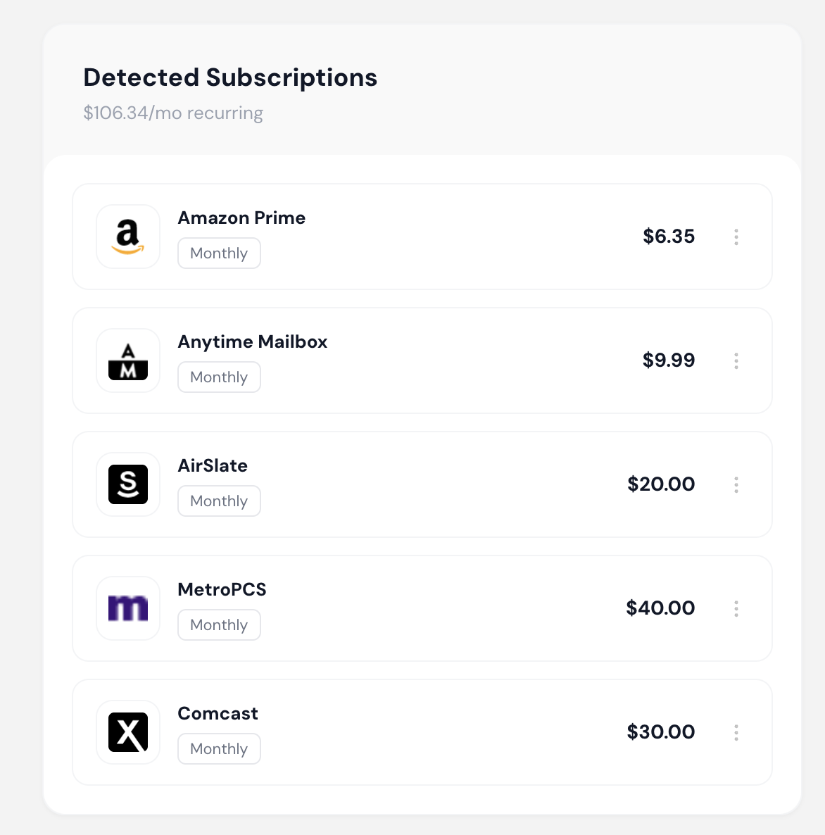Click the Monthly tag under Amazon Prime
This screenshot has height=835, width=825.
pos(219,253)
